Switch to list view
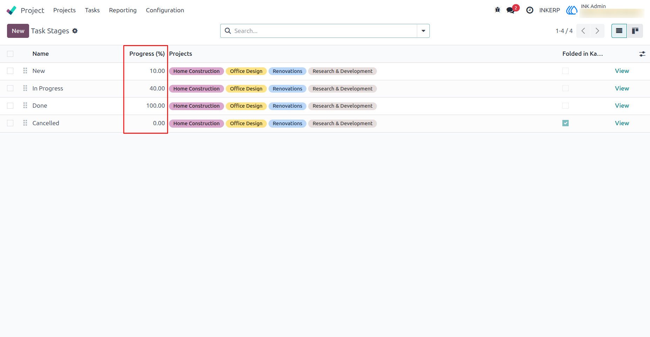This screenshot has height=337, width=650. [619, 31]
